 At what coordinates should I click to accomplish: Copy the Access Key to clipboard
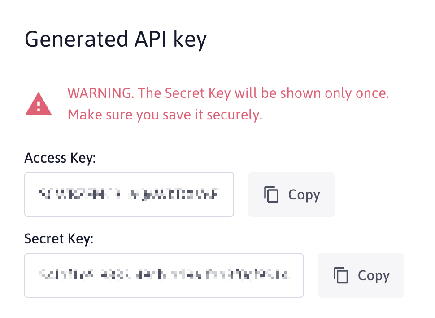[291, 194]
